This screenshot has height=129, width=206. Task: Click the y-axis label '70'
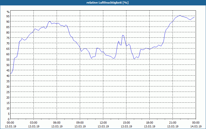pyautogui.click(x=8, y=43)
